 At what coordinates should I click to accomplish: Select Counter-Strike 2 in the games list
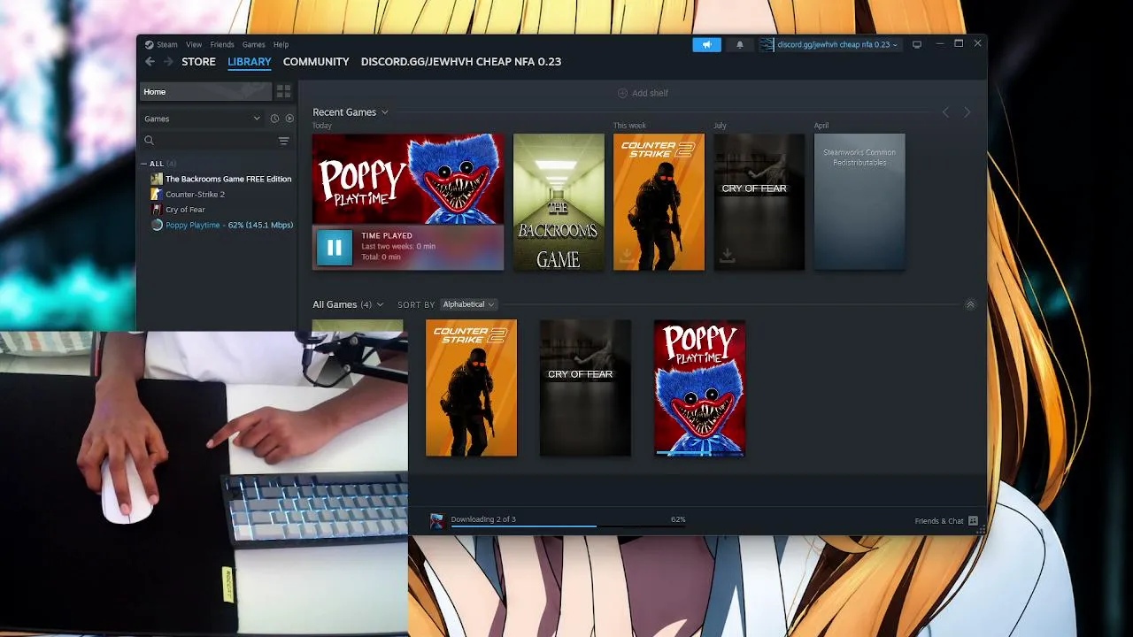(196, 194)
